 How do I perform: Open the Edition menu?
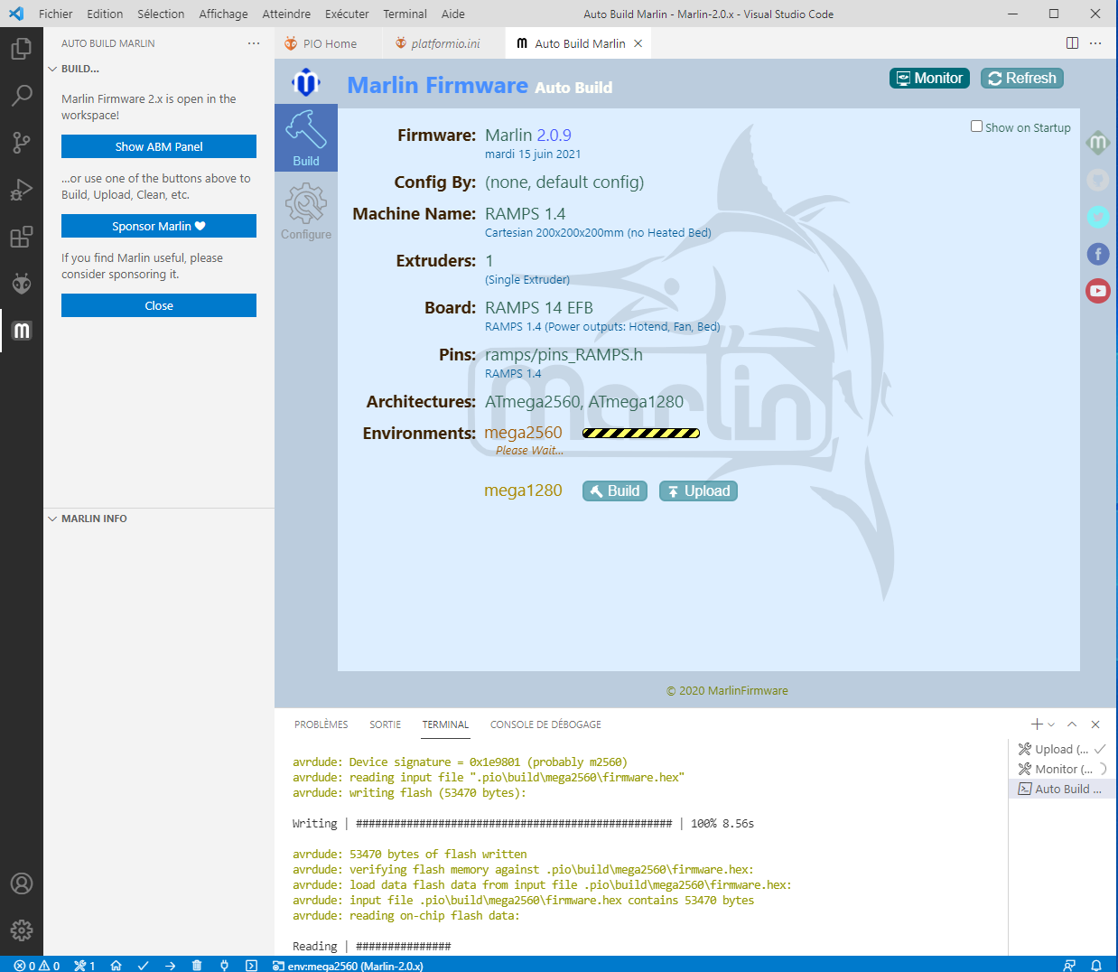point(105,14)
